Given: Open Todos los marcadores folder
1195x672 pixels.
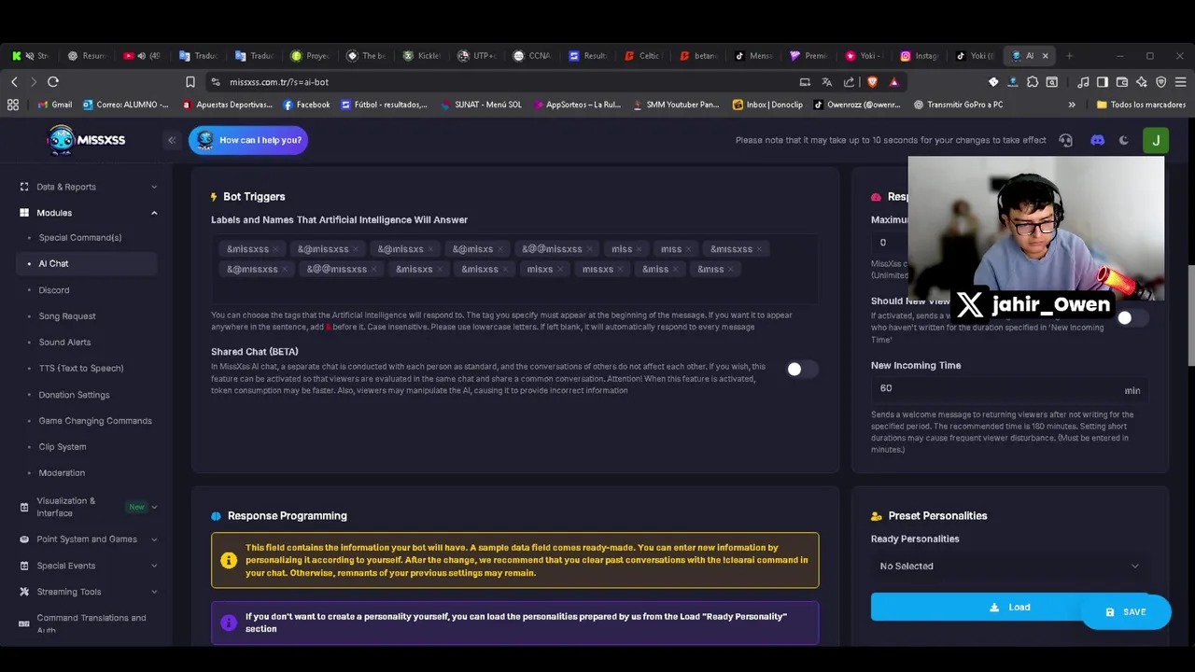Looking at the screenshot, I should 1141,105.
